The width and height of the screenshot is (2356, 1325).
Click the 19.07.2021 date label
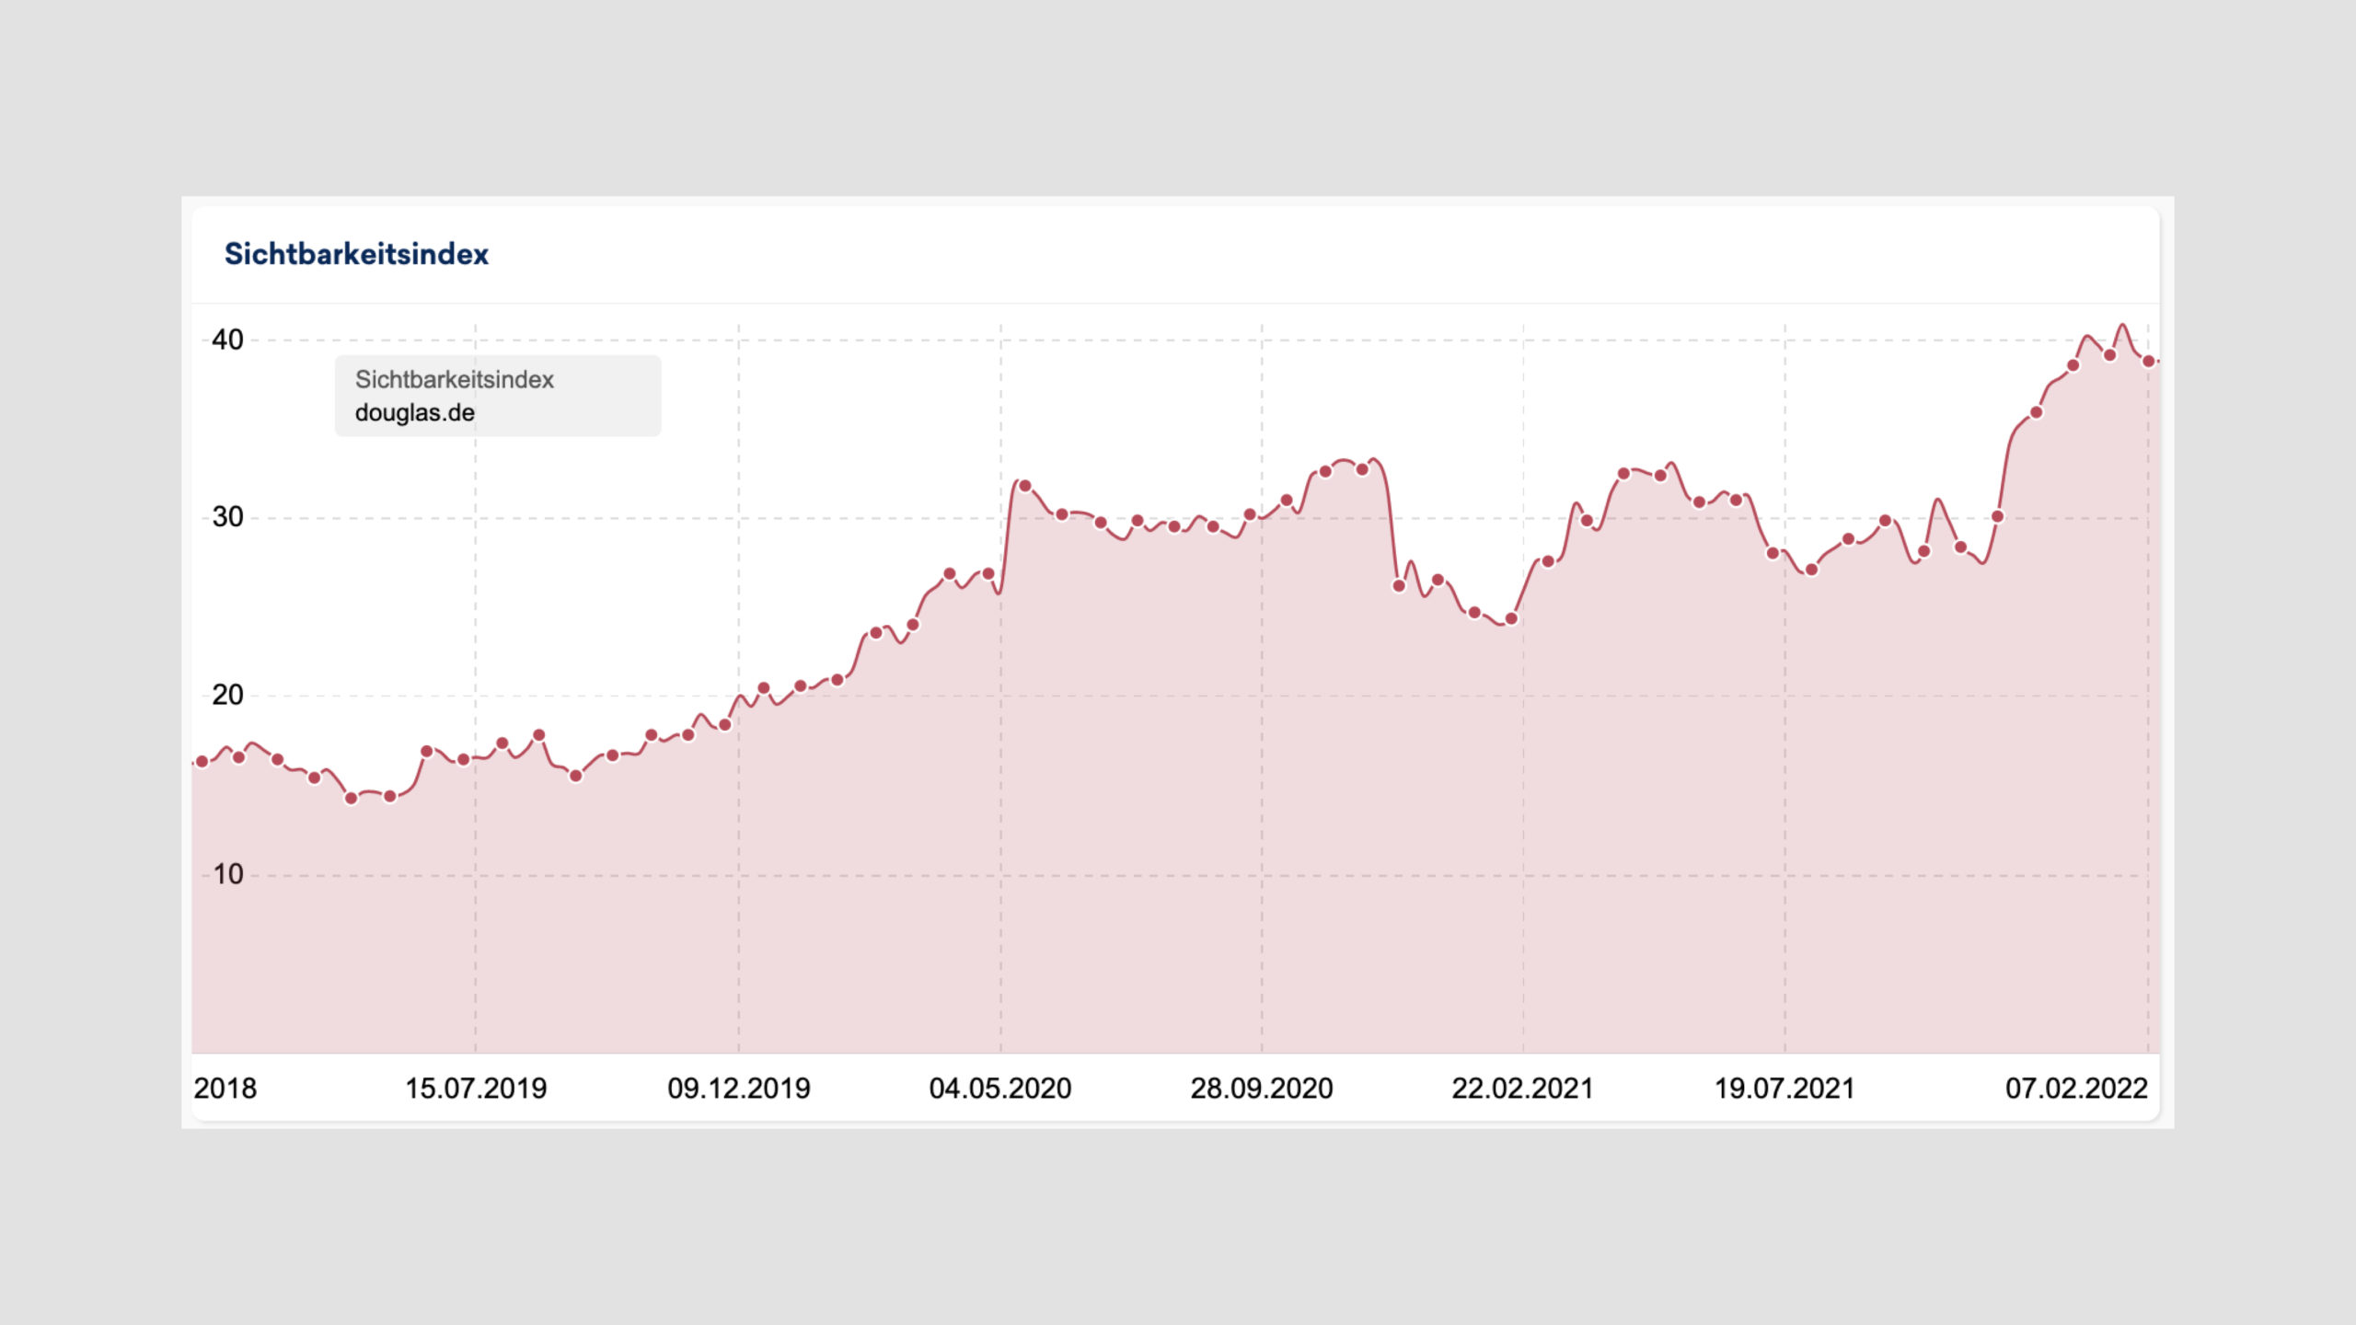[1784, 1089]
